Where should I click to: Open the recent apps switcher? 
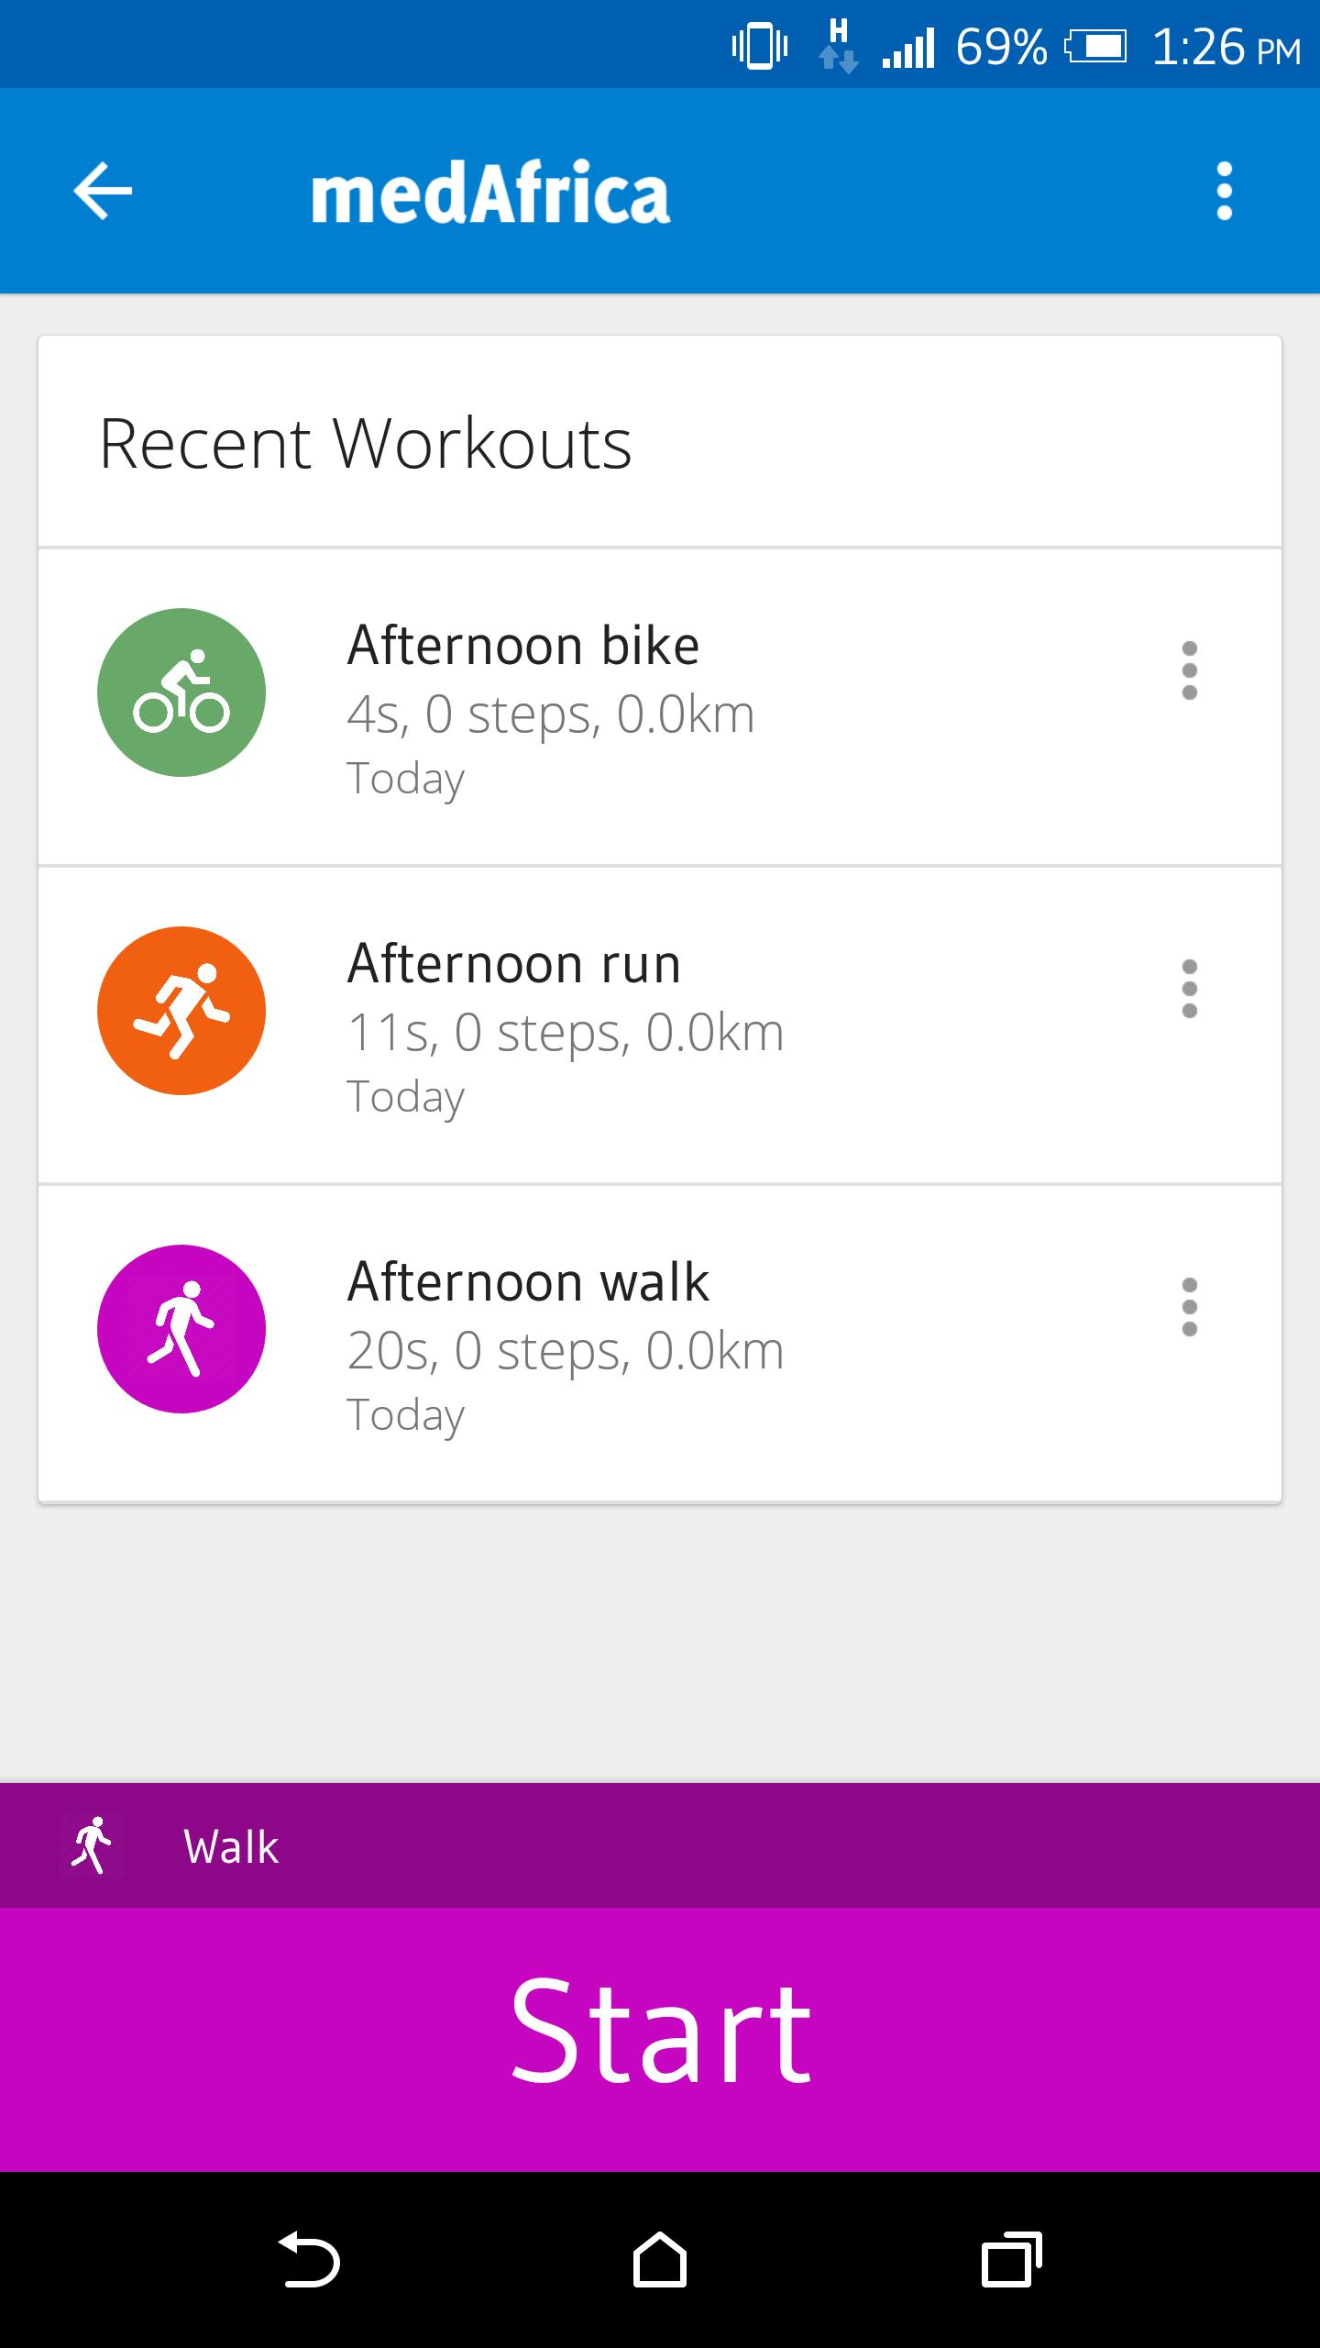[x=1011, y=2260]
